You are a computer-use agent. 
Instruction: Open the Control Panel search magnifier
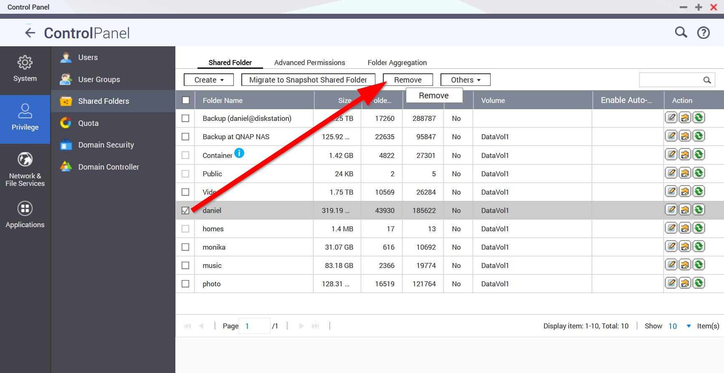click(x=681, y=32)
